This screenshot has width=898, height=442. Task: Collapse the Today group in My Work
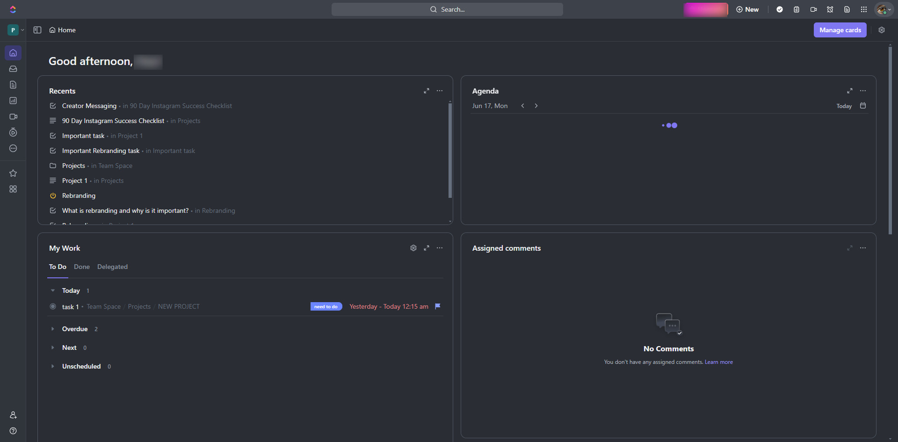53,290
